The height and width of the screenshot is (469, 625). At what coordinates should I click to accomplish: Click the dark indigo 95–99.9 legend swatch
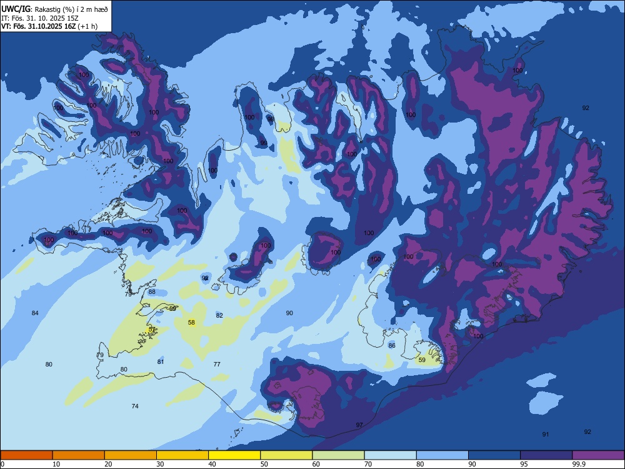click(x=546, y=455)
